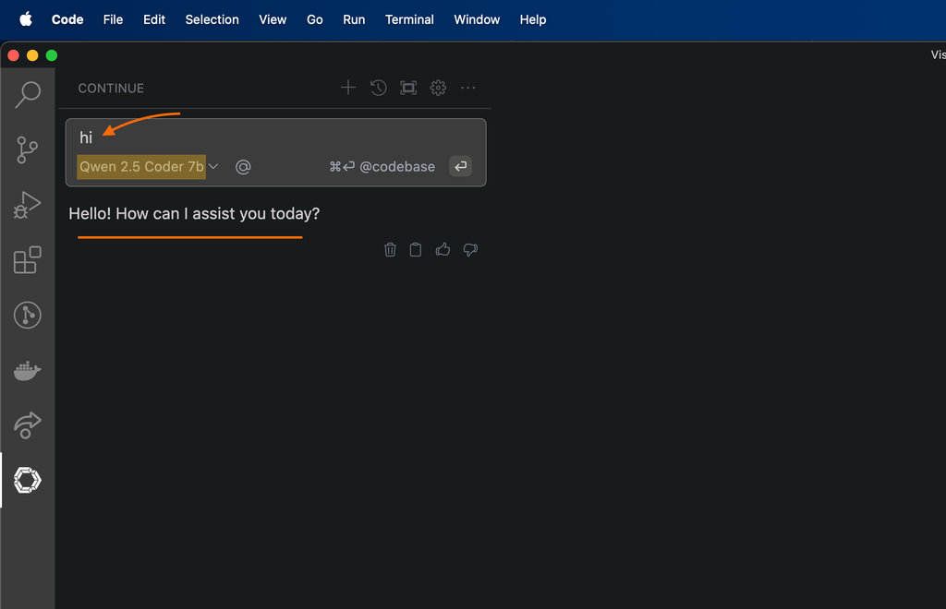The height and width of the screenshot is (609, 946).
Task: Start a new Continue chat session
Action: pyautogui.click(x=348, y=88)
